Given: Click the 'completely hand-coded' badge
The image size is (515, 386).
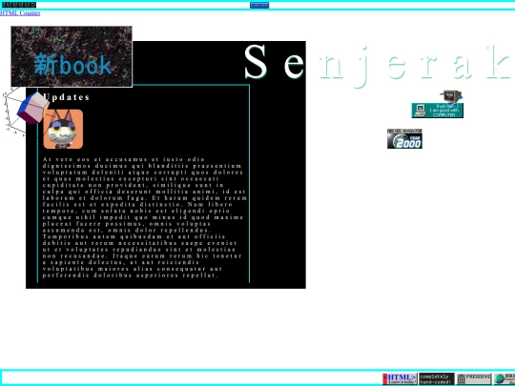Looking at the screenshot, I should tap(437, 378).
